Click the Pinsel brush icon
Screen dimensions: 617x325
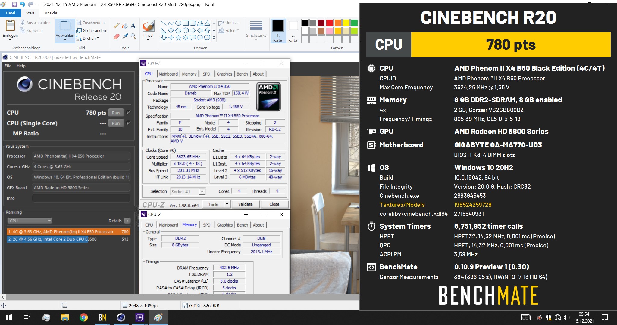pyautogui.click(x=148, y=26)
